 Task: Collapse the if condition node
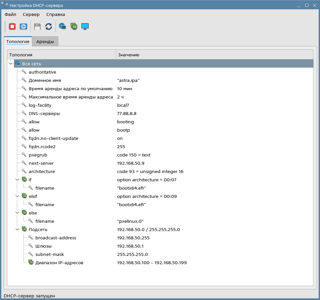(17, 180)
